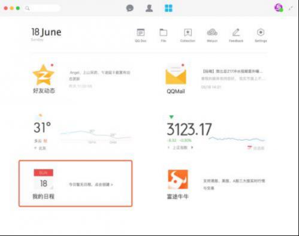Click the 我的日程 label

[x=44, y=196]
